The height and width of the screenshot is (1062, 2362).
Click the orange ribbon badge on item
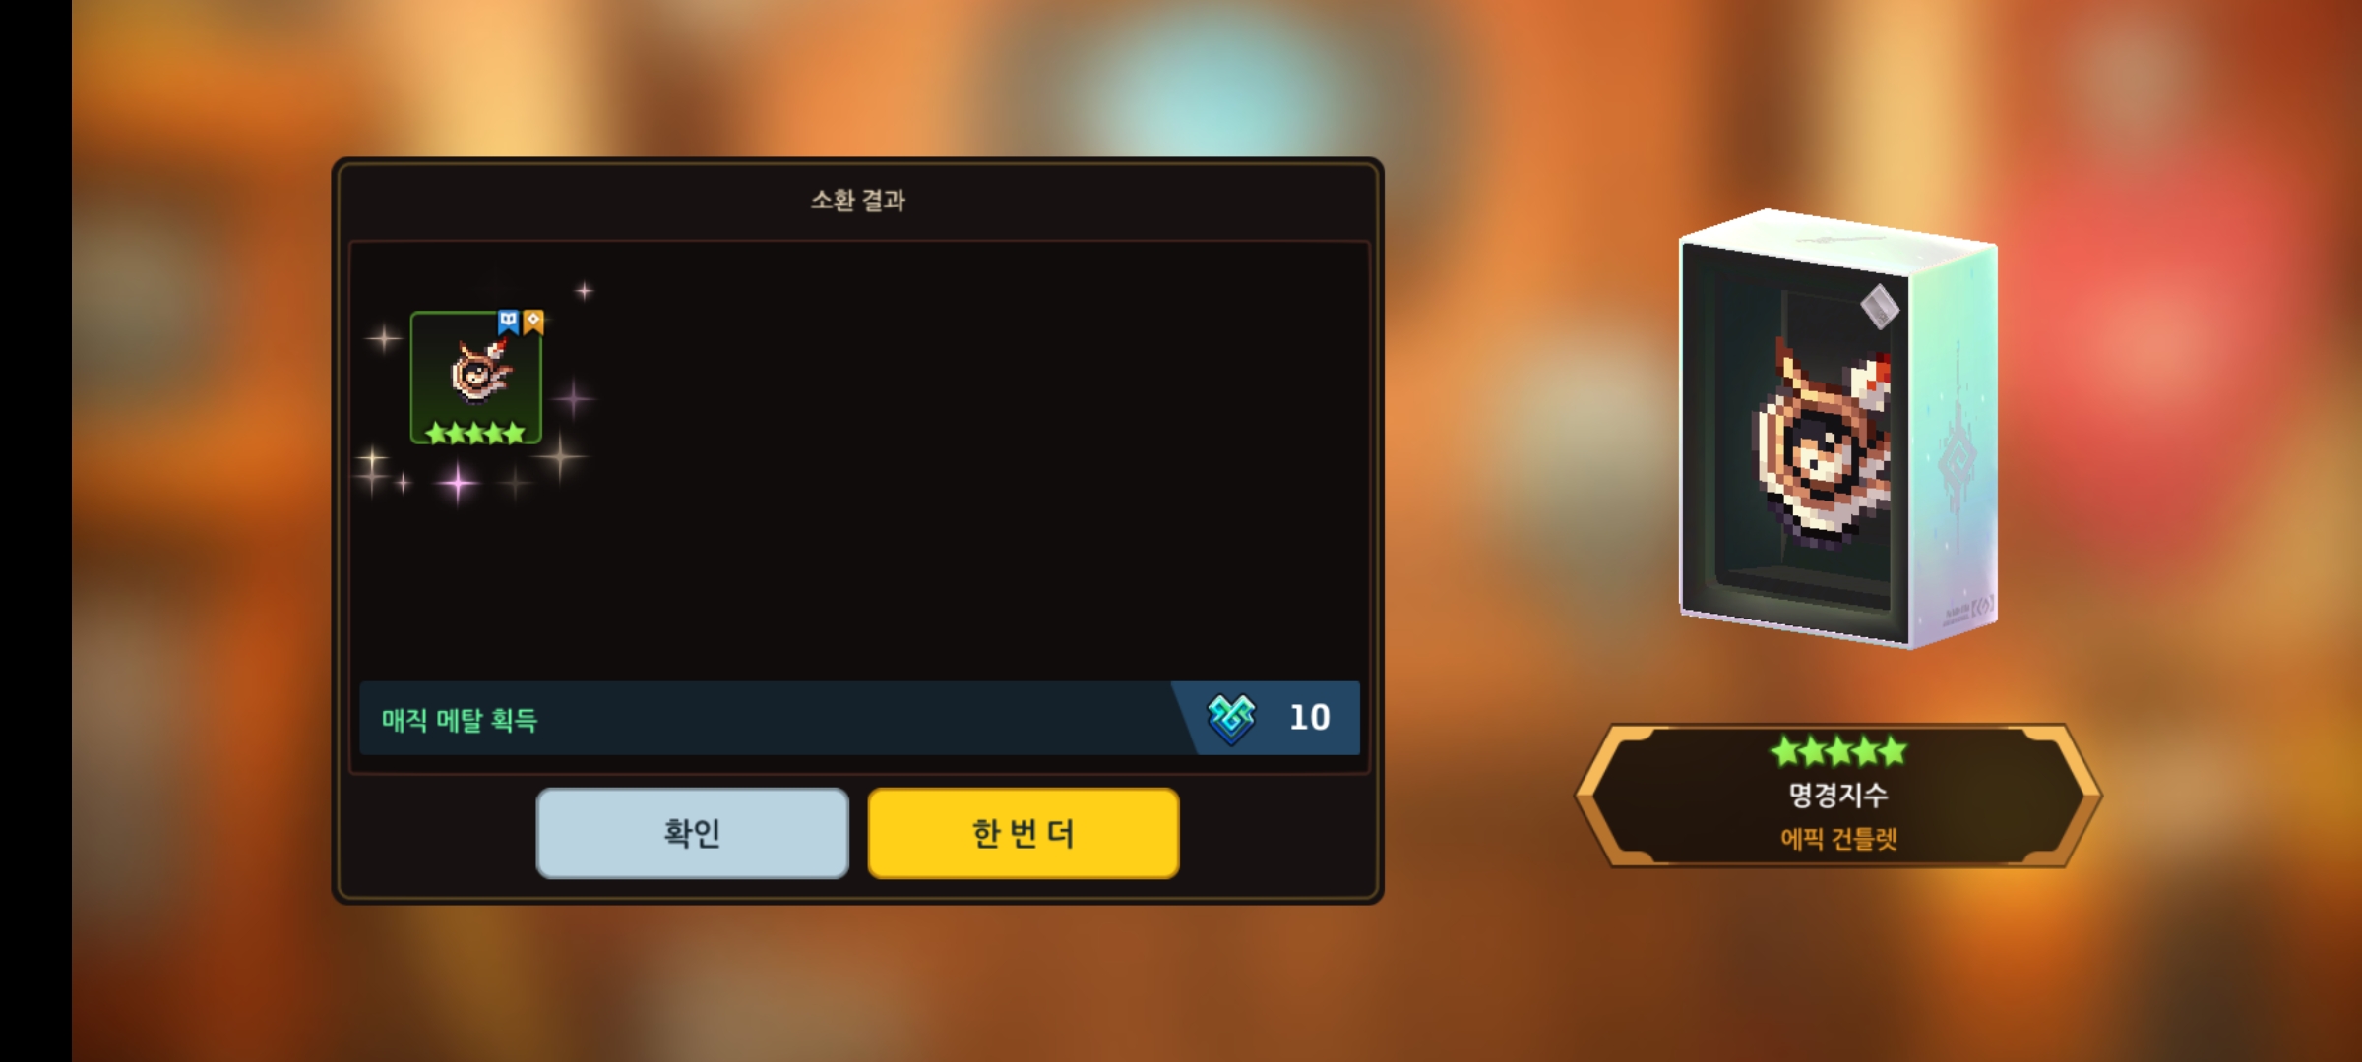pyautogui.click(x=533, y=322)
